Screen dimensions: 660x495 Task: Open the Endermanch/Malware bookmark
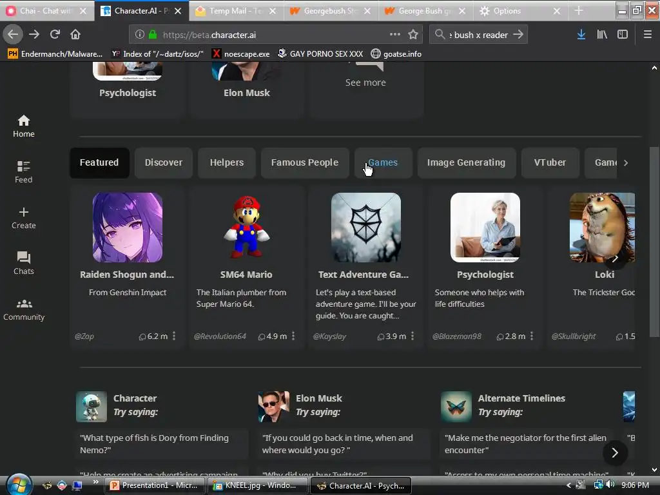tap(55, 54)
